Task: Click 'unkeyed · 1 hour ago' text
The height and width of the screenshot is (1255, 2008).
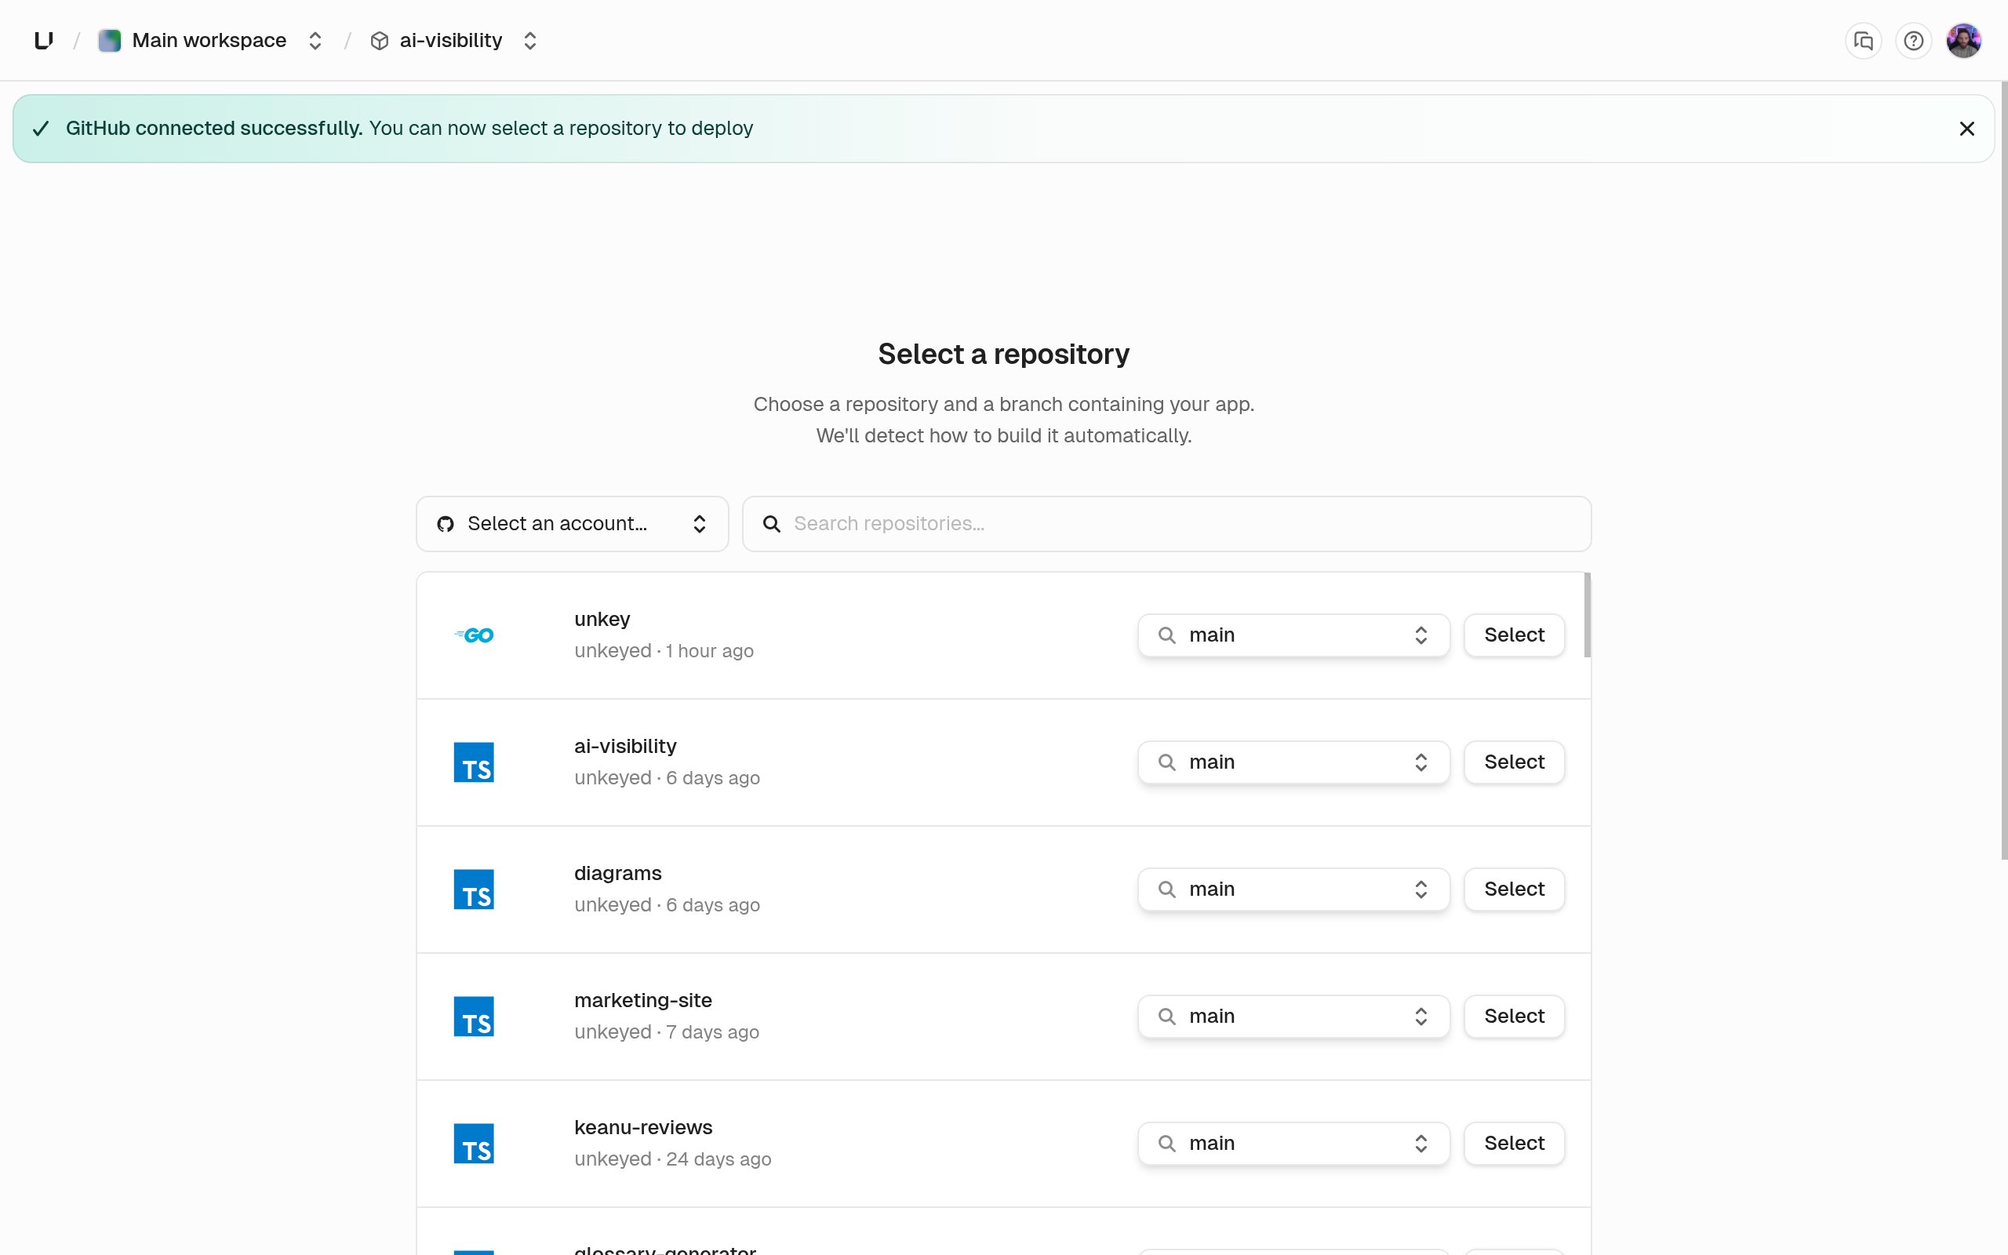Action: pos(664,651)
